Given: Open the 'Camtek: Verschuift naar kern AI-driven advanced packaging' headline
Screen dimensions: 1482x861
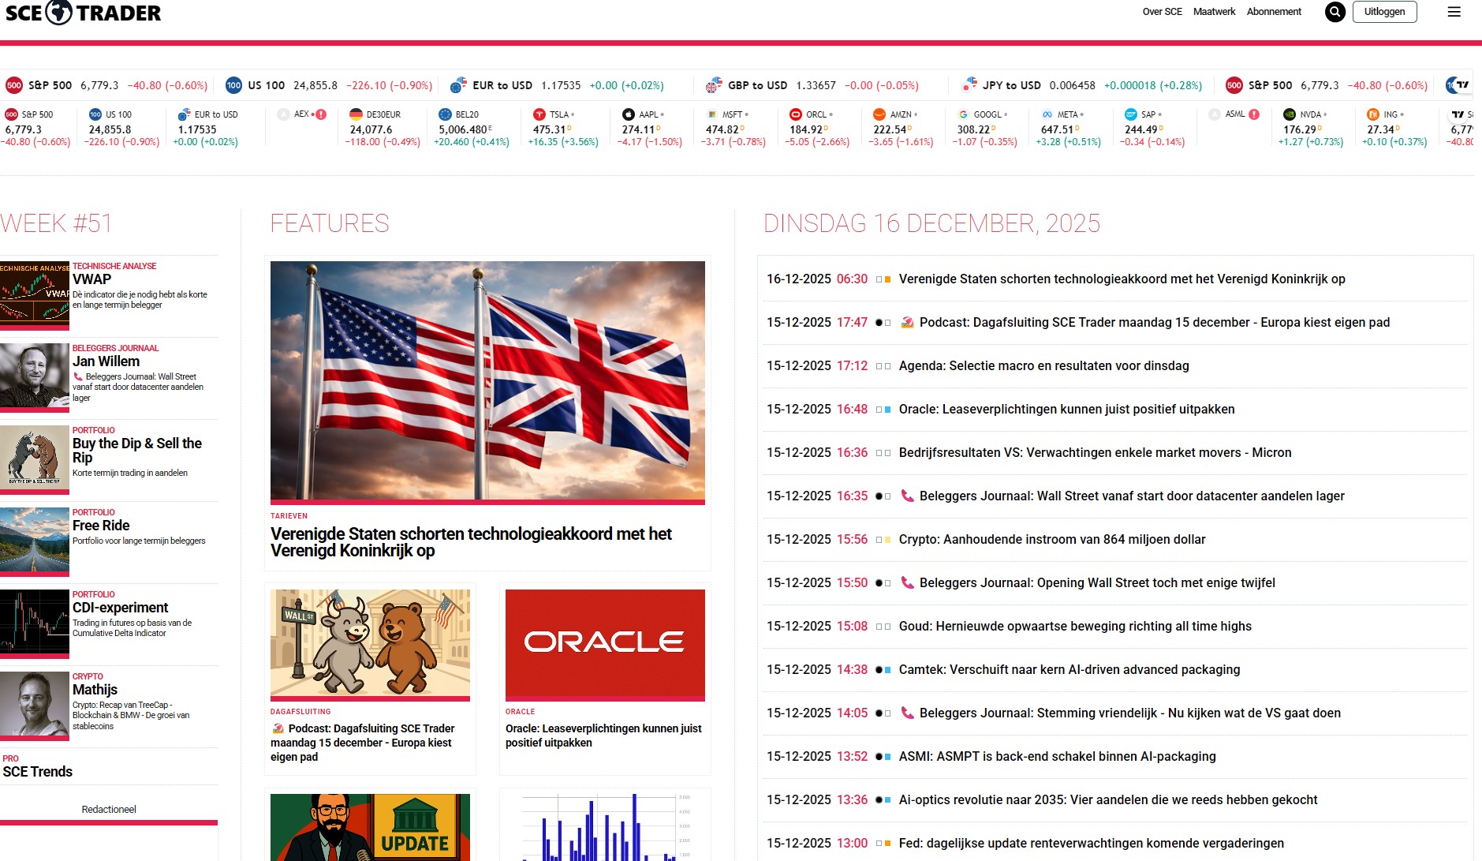Looking at the screenshot, I should [1070, 669].
